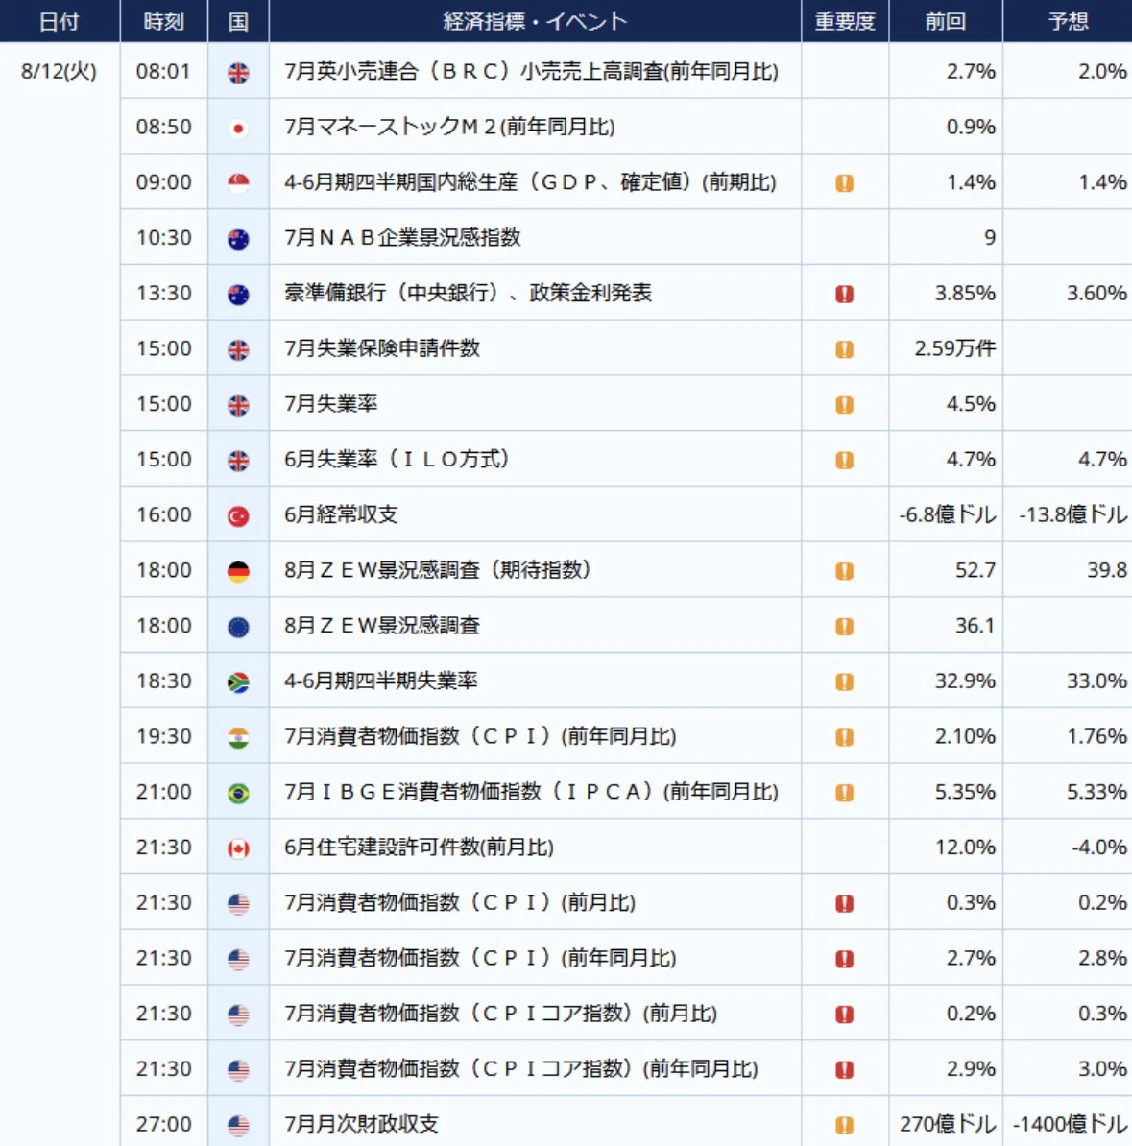Click UK flag beside 6月失業率（ILO方式）
1132x1146 pixels.
click(238, 461)
